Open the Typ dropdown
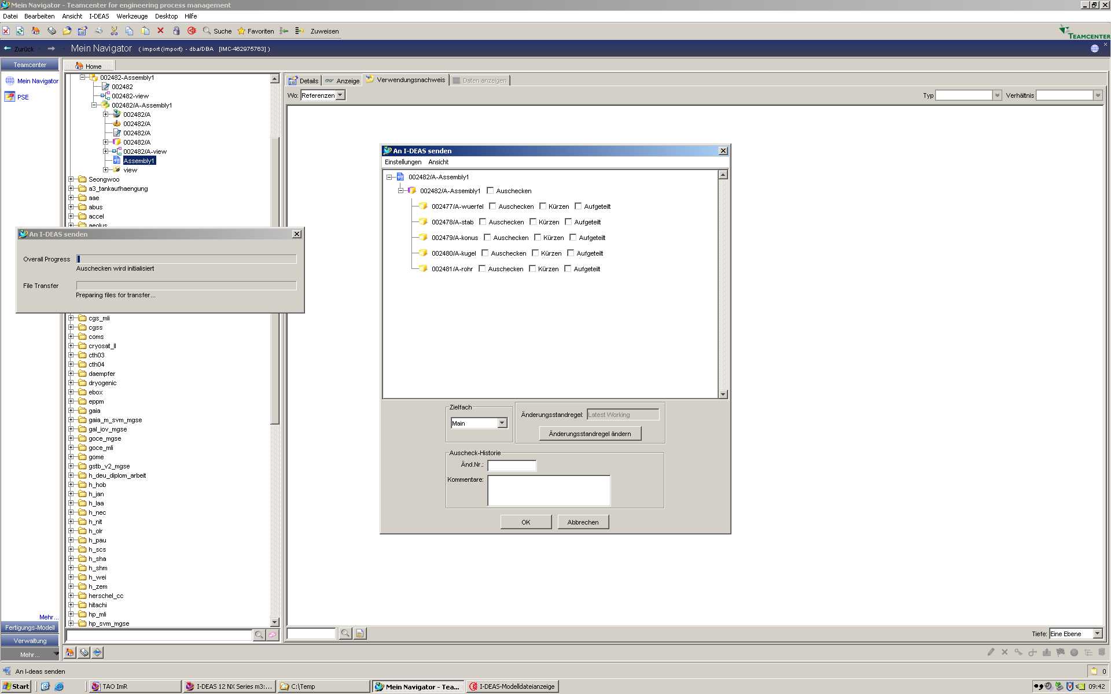Image resolution: width=1111 pixels, height=694 pixels. [x=997, y=95]
